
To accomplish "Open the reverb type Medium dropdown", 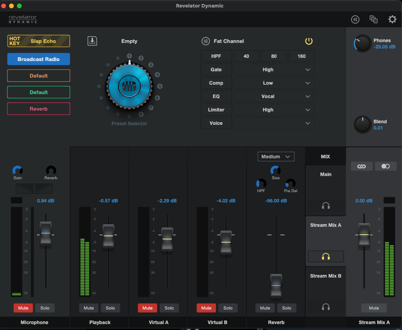I will [276, 157].
